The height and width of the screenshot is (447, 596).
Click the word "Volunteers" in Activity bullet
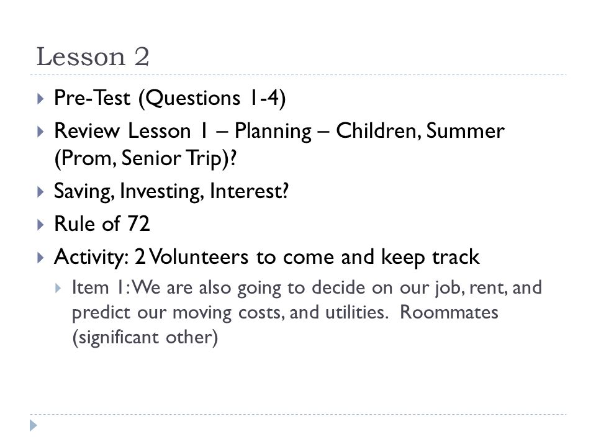[199, 256]
